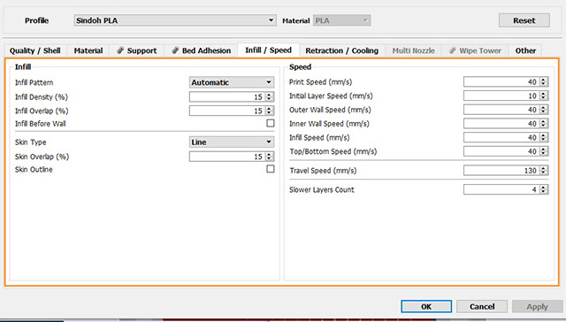Screen dimensions: 566x322
Task: Click the Infill Pattern label
Action: tap(34, 82)
